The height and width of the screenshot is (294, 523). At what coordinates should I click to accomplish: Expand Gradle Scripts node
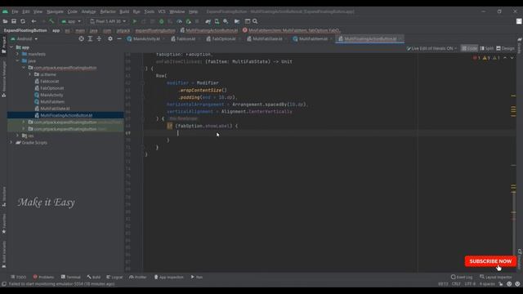[11, 142]
